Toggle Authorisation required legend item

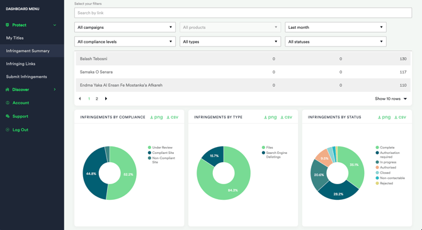[x=388, y=155]
